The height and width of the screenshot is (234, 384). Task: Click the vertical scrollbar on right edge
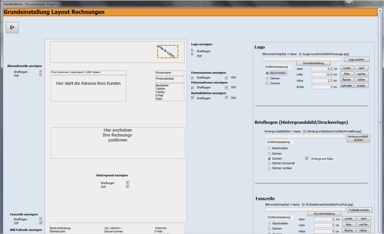tap(380, 122)
